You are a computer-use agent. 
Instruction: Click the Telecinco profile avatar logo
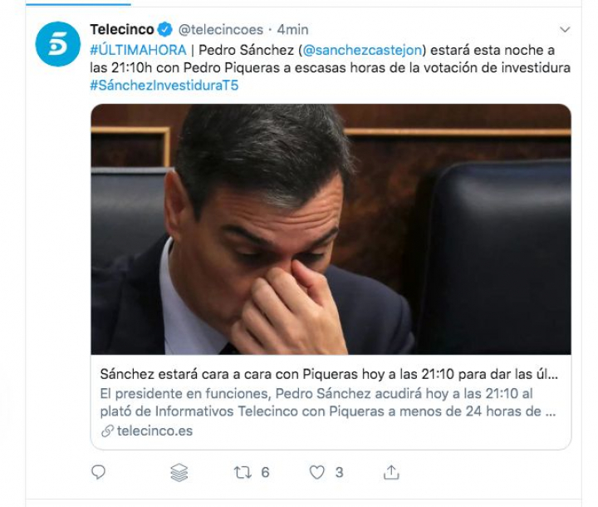(58, 44)
